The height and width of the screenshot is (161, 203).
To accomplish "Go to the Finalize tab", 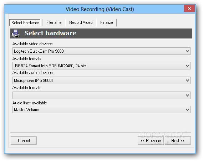I will 106,22.
